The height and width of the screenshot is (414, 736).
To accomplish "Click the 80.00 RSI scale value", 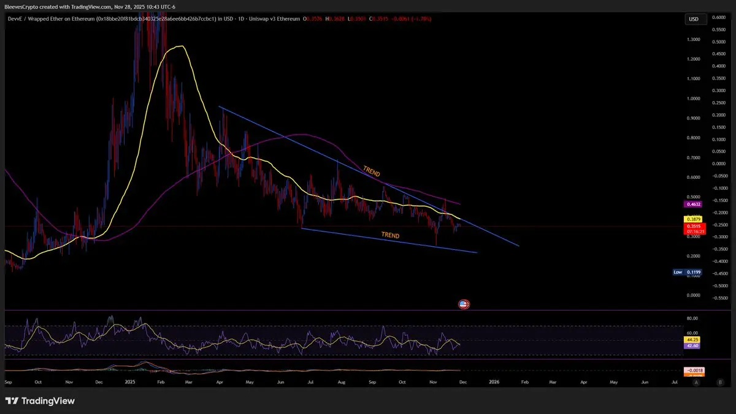I will click(693, 318).
